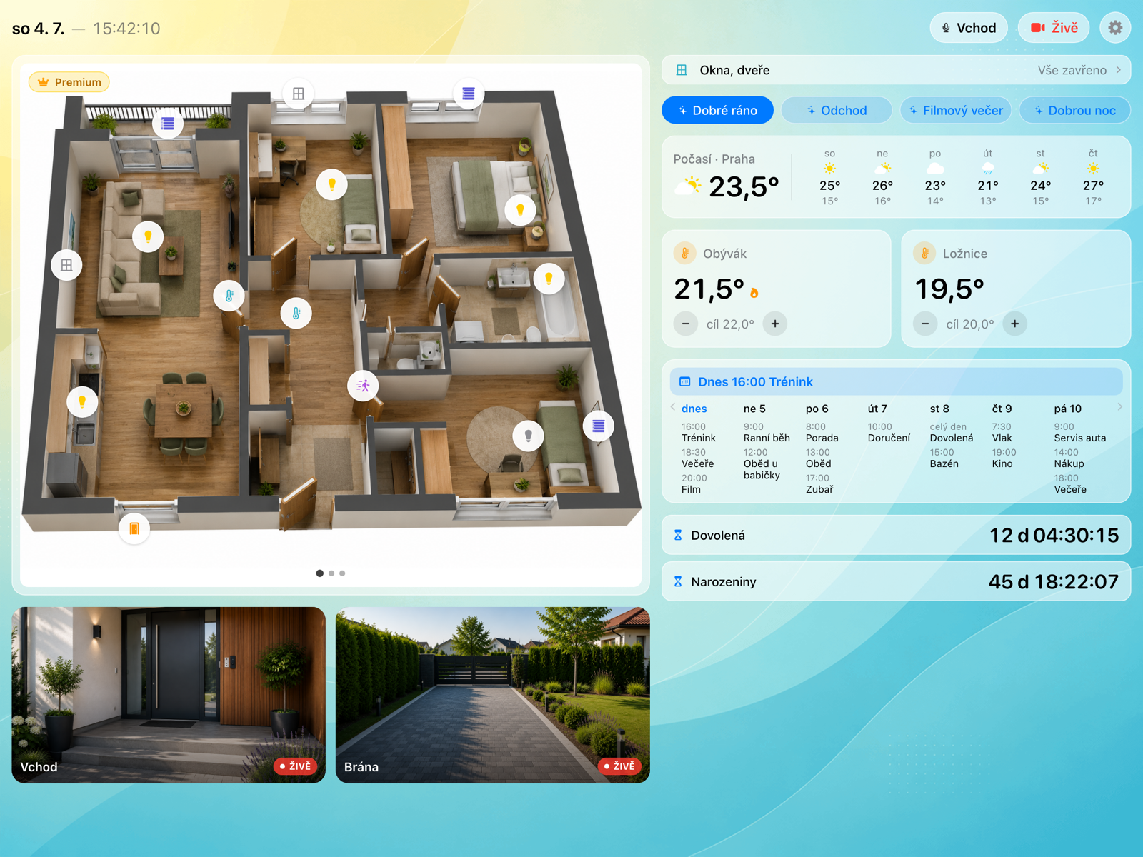Open the living room thermostat icon

click(229, 295)
